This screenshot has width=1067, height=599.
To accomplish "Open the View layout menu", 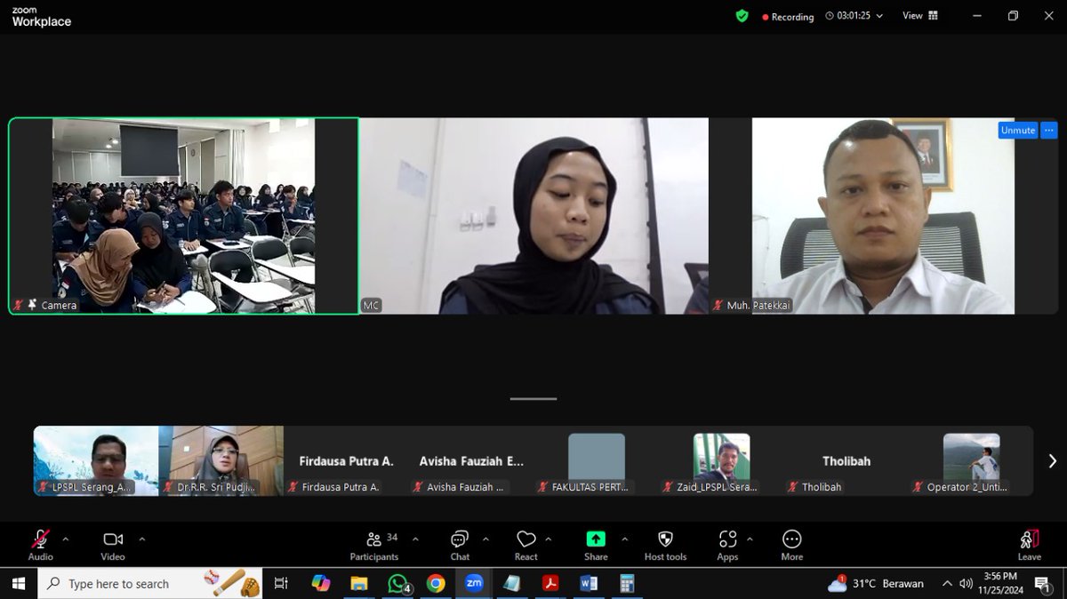I will (x=920, y=16).
